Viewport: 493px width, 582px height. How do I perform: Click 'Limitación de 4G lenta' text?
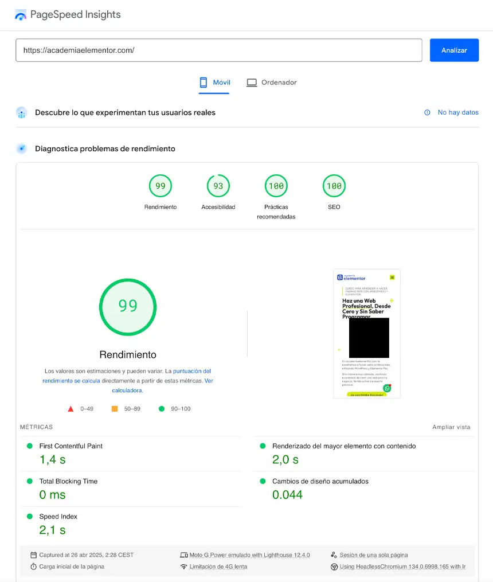[x=218, y=567]
